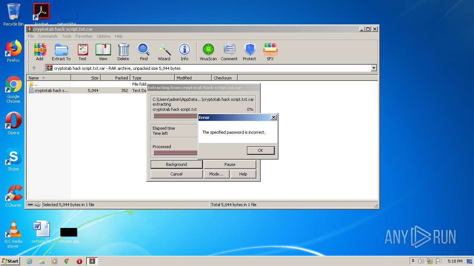This screenshot has width=474, height=266.
Task: Open CCleaner desktop shortcut
Action: 13,196
